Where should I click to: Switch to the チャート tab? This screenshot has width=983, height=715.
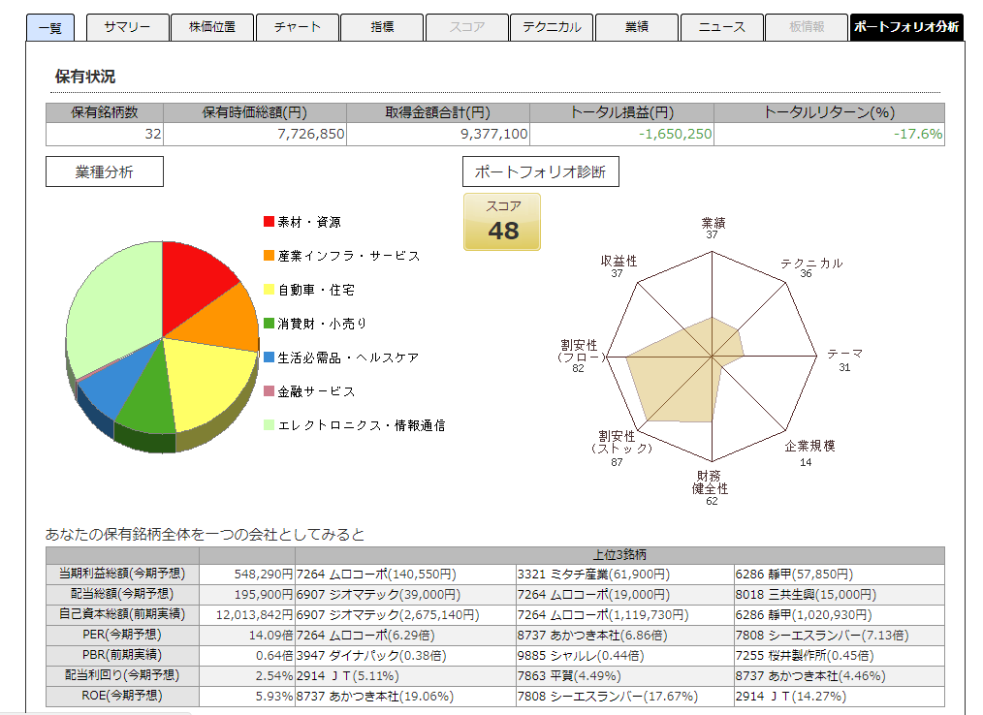point(298,27)
